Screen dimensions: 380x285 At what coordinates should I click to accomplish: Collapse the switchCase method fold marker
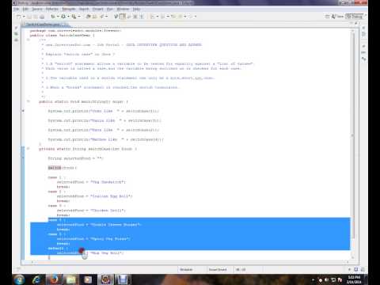click(28, 149)
